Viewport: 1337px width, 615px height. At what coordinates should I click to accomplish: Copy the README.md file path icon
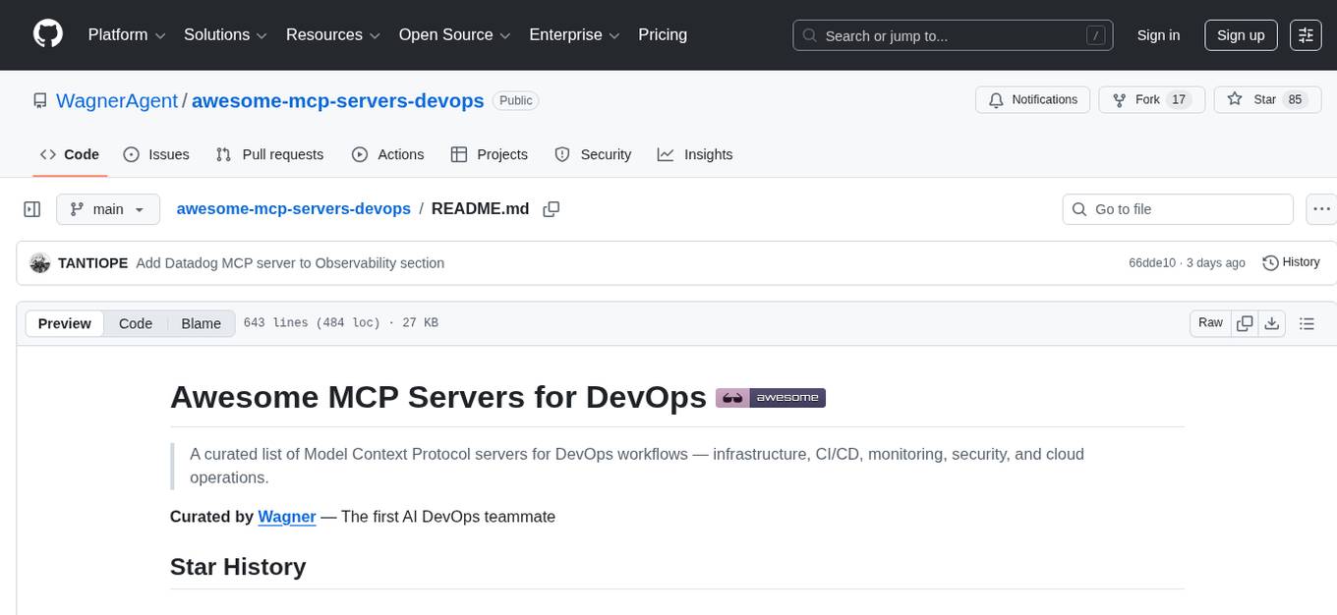(552, 208)
